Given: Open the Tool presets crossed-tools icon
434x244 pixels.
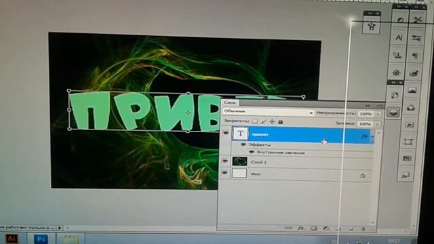Looking at the screenshot, I should point(418,20).
